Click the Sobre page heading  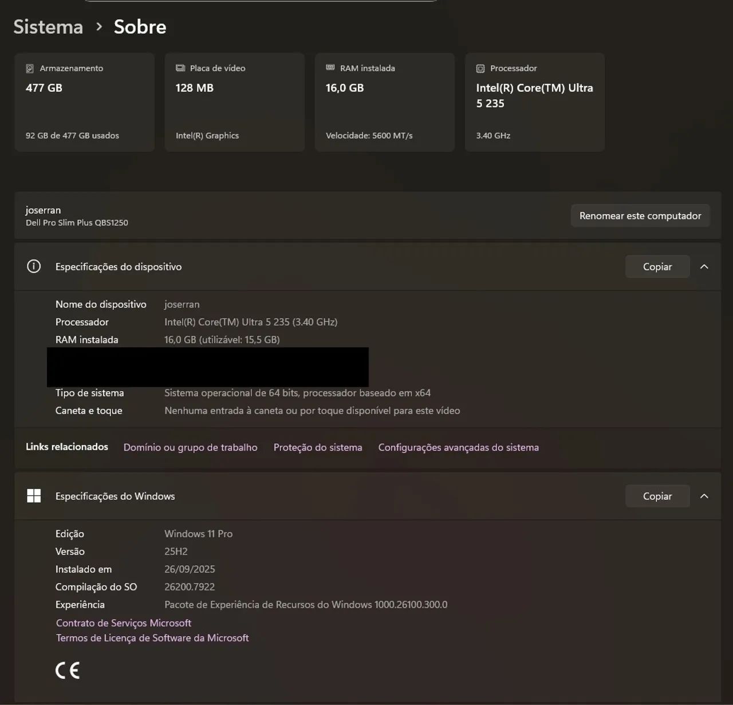(140, 27)
